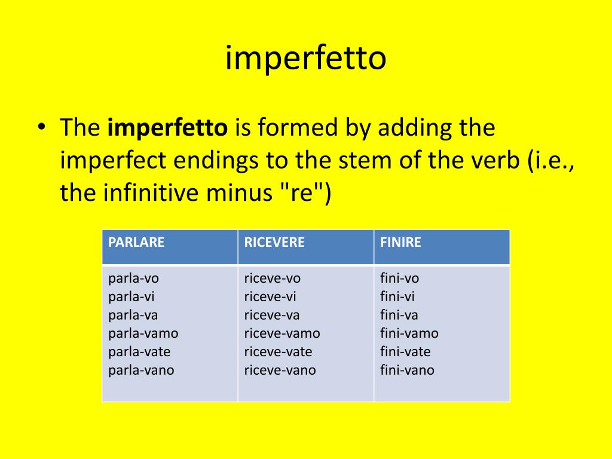Select "parla-vi" in PARLARE column
Viewport: 612px width, 459px height.
[x=131, y=296]
